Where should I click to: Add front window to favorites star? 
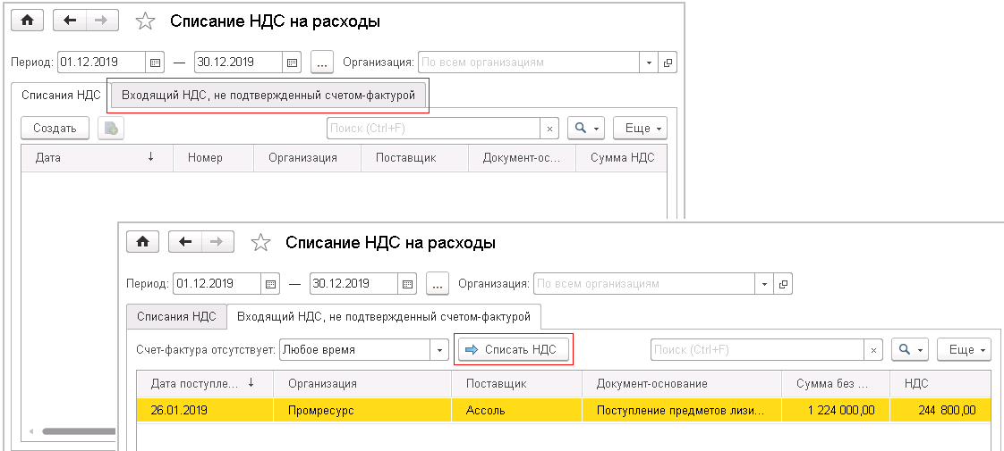(260, 243)
